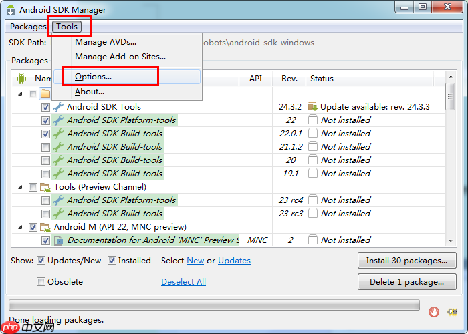Click wrench icon of Build-tools 21.1.2
The height and width of the screenshot is (334, 468).
coord(58,147)
